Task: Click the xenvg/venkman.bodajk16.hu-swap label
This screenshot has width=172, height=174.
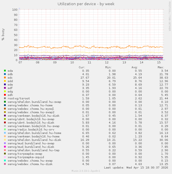Action: click(x=33, y=126)
